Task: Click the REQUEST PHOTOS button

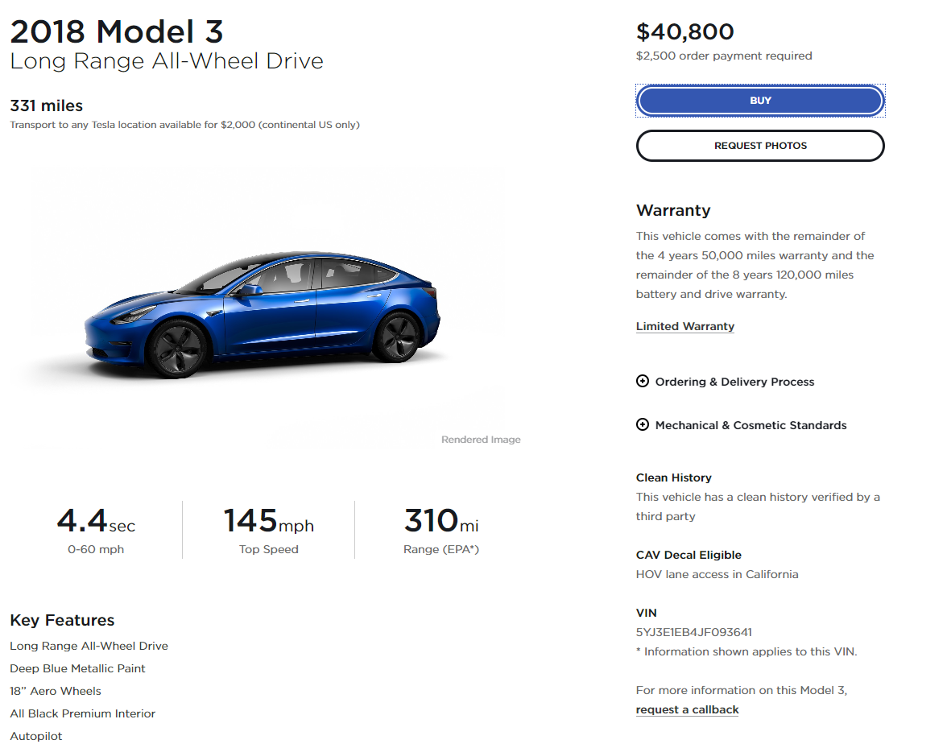Action: 760,146
